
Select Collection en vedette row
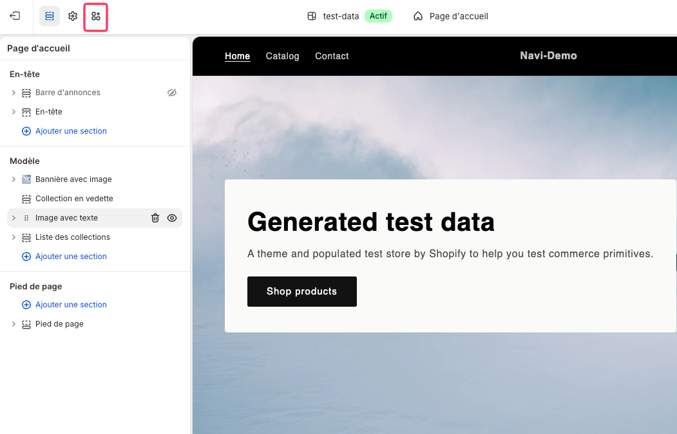(95, 199)
